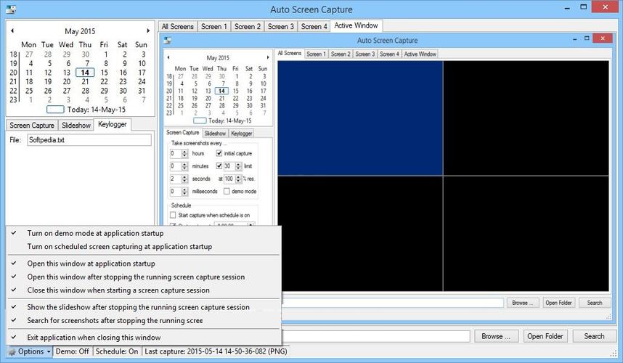The image size is (623, 363).
Task: Select May 14 in main calendar
Action: (x=85, y=73)
